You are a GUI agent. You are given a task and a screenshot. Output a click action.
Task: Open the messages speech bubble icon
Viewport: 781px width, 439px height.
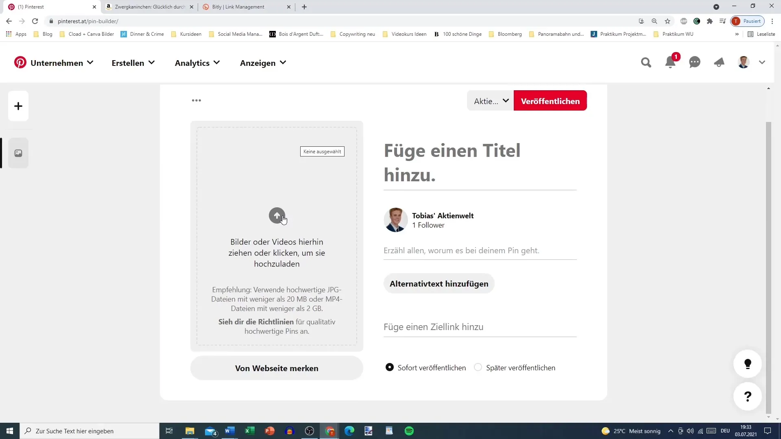[x=695, y=63]
